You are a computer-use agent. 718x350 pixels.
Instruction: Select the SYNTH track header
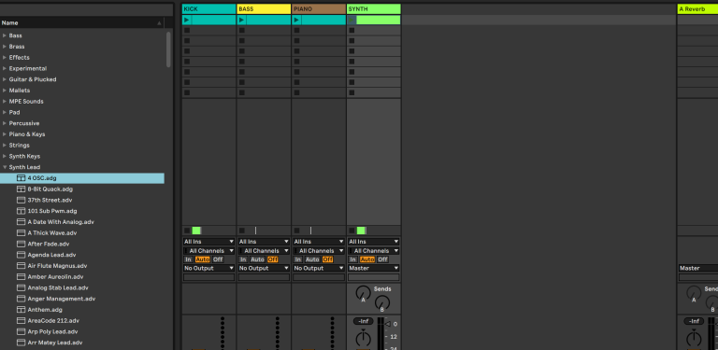point(374,9)
